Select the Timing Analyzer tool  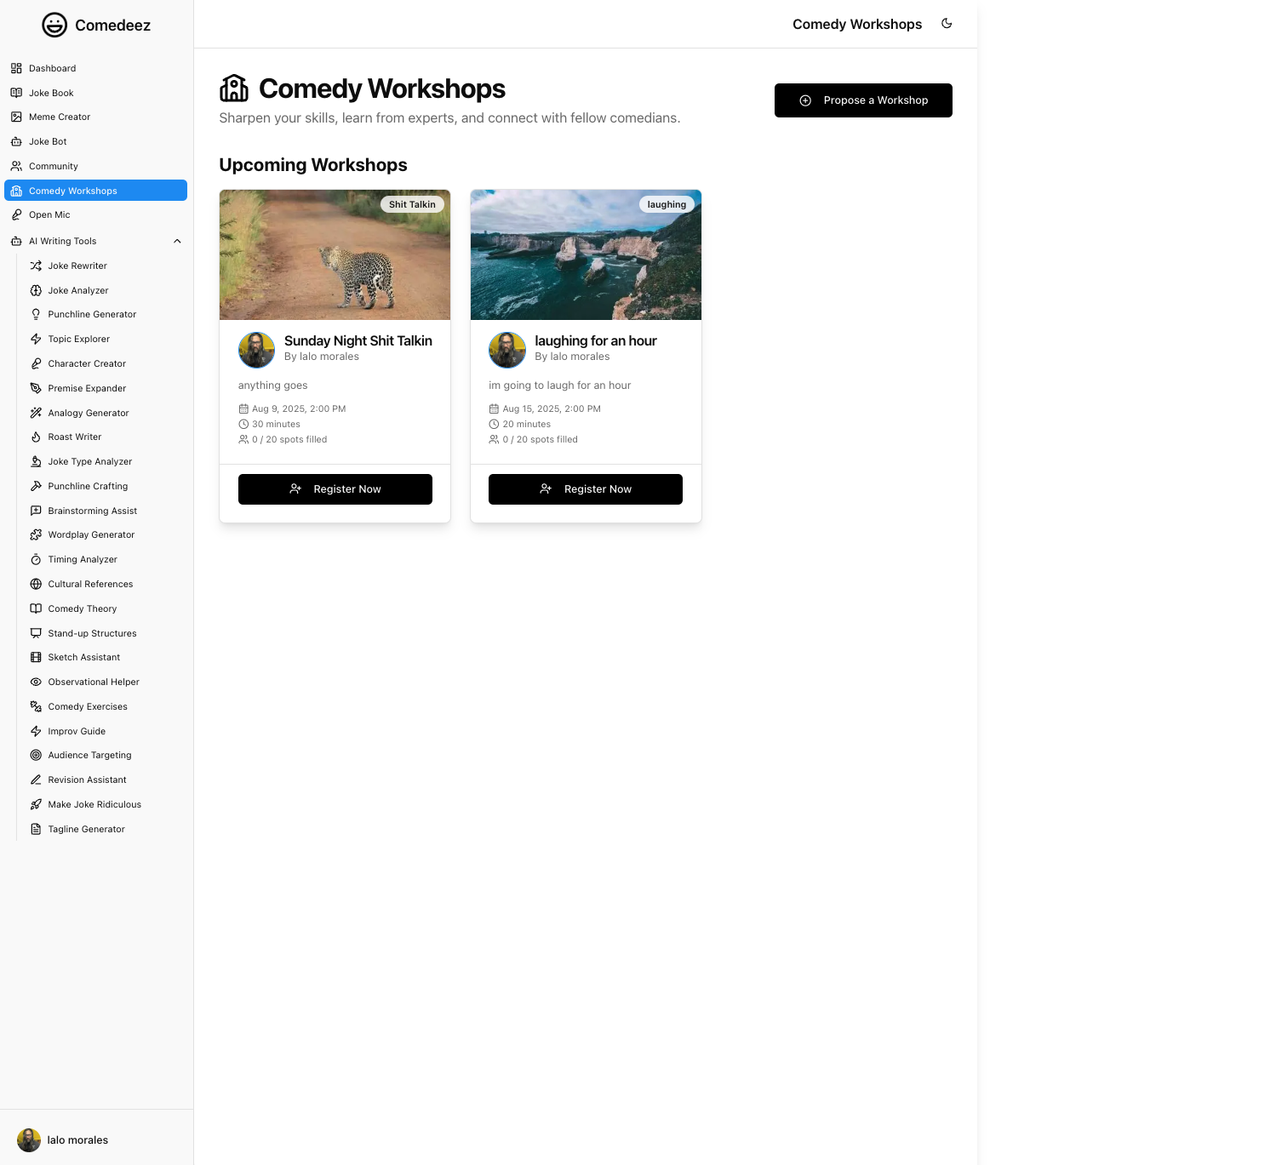[82, 559]
